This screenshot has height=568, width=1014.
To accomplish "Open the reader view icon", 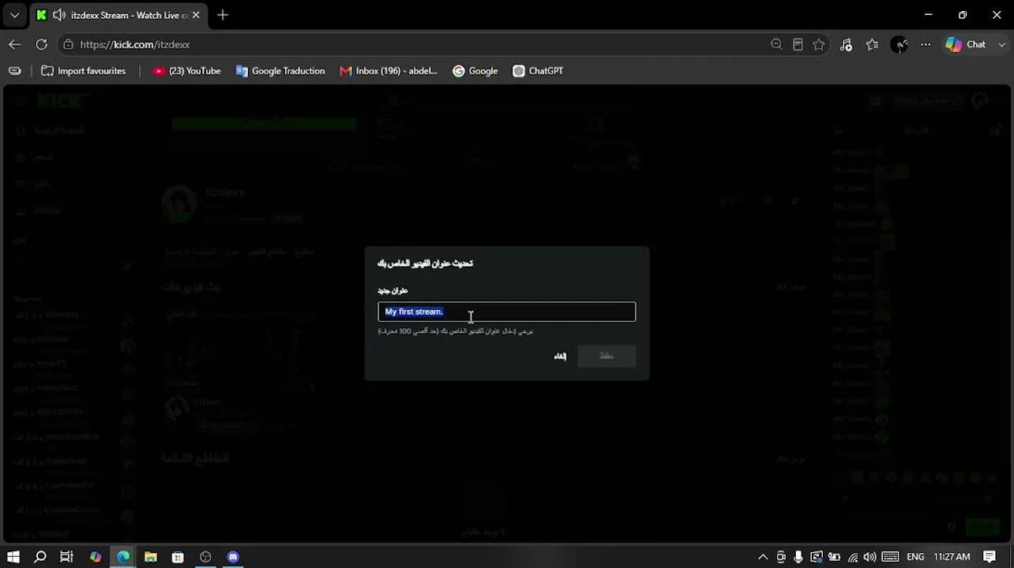I will click(798, 45).
